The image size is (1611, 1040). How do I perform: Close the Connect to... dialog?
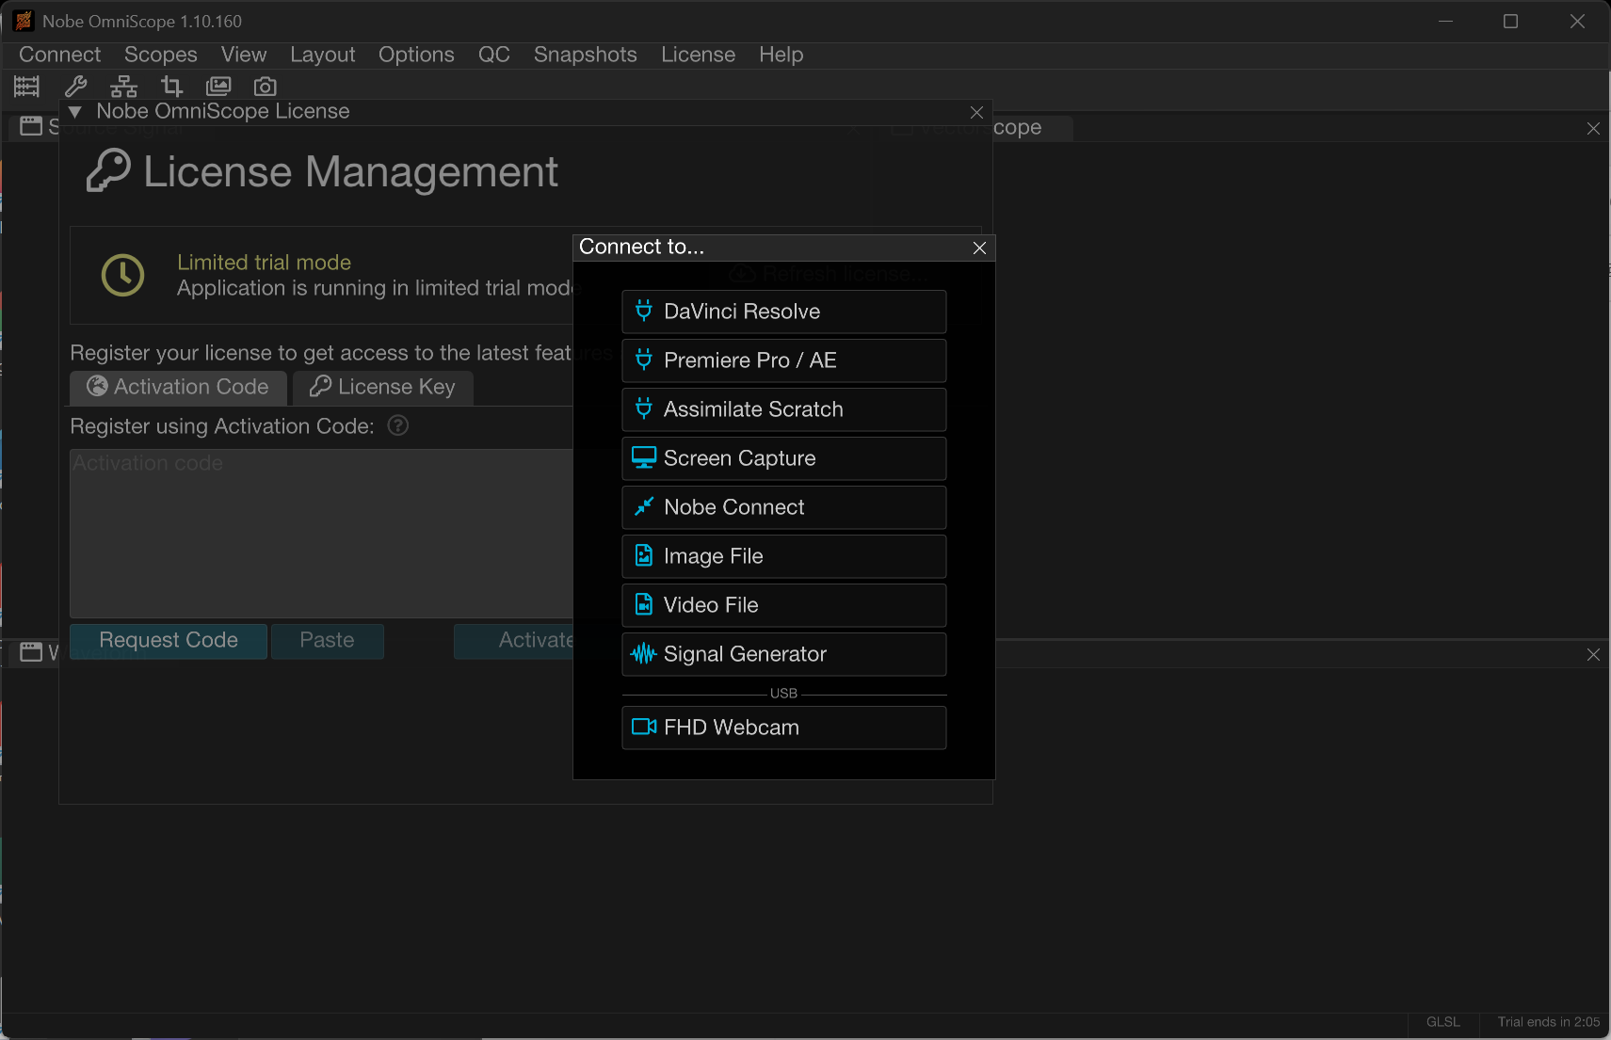(979, 248)
